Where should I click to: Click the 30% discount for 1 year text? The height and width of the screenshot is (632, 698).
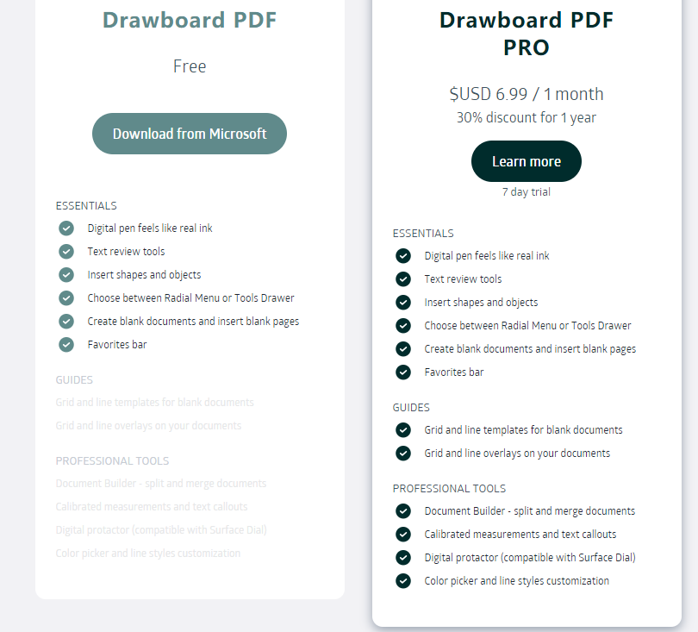526,117
